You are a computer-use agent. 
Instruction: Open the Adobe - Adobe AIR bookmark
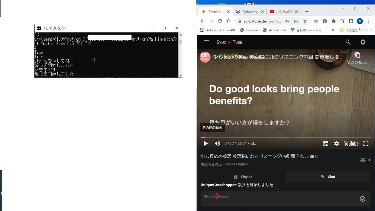point(217,30)
